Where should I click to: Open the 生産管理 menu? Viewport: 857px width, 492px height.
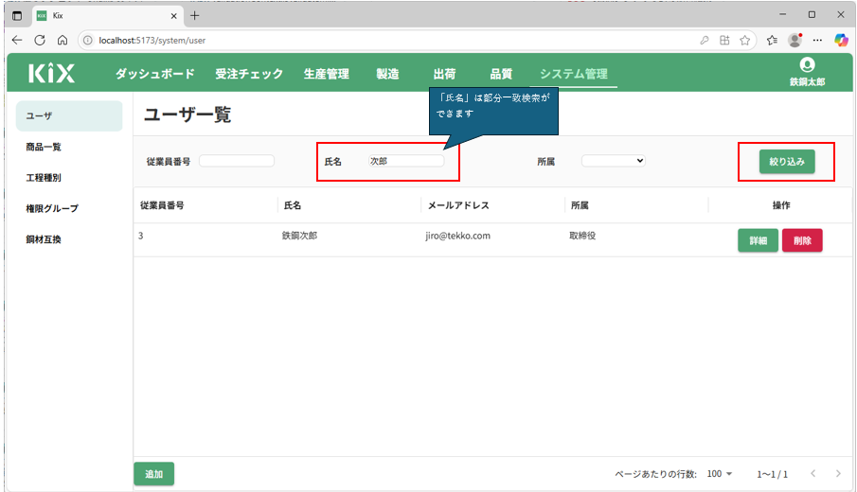tap(327, 74)
